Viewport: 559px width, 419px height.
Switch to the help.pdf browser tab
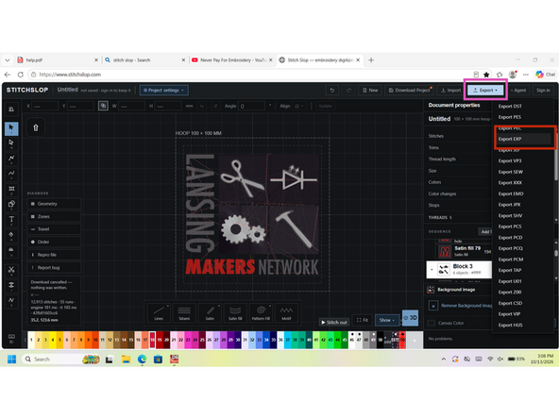coord(56,60)
